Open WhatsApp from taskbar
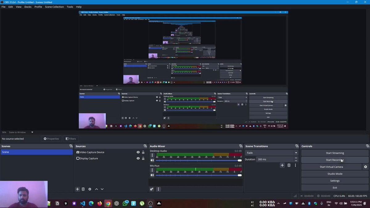370x208 pixels. (x=125, y=203)
